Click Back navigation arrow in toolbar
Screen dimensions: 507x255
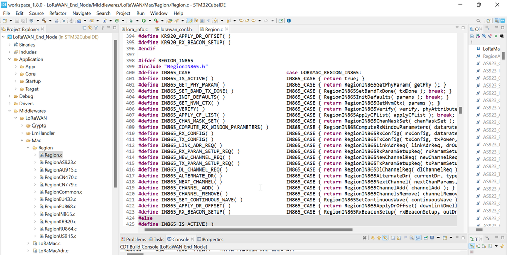coord(253,20)
